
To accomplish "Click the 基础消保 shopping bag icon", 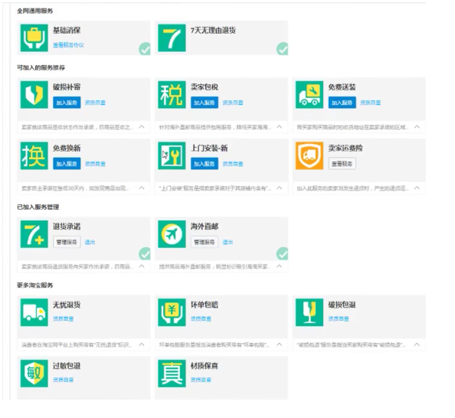I will (34, 38).
